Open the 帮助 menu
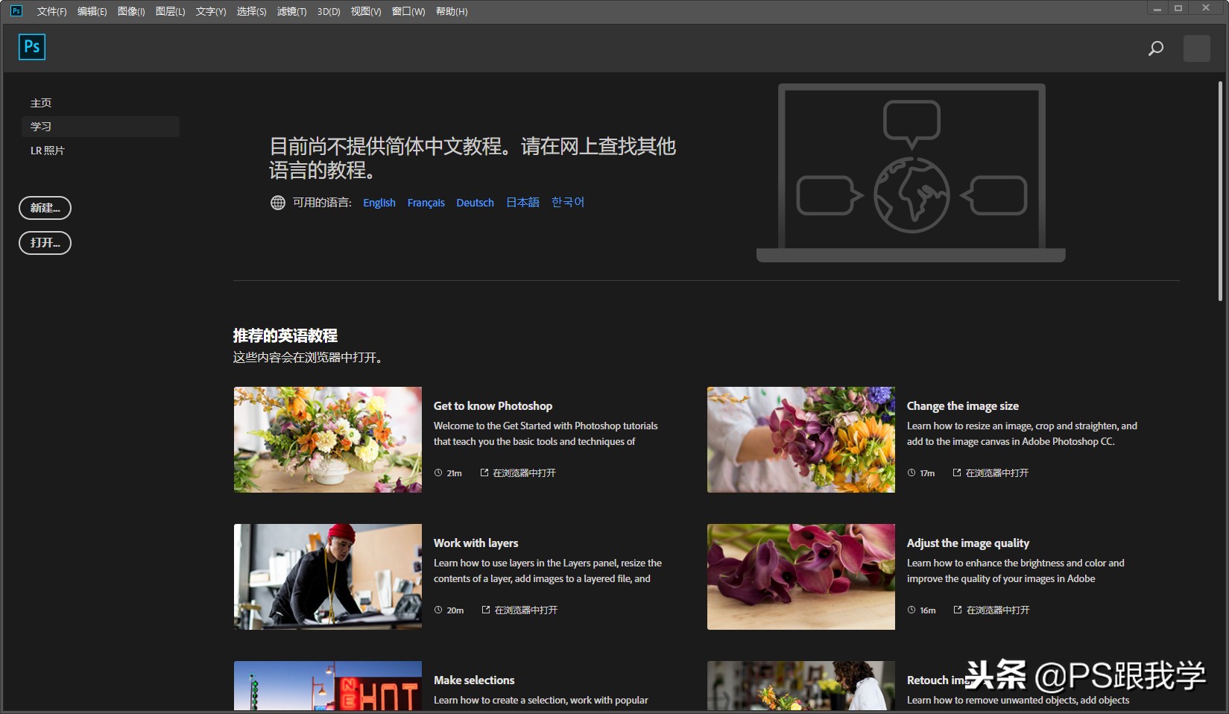The image size is (1229, 714). (452, 11)
